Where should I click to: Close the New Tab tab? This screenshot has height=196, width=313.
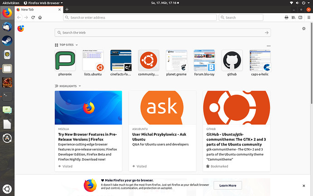(x=59, y=10)
